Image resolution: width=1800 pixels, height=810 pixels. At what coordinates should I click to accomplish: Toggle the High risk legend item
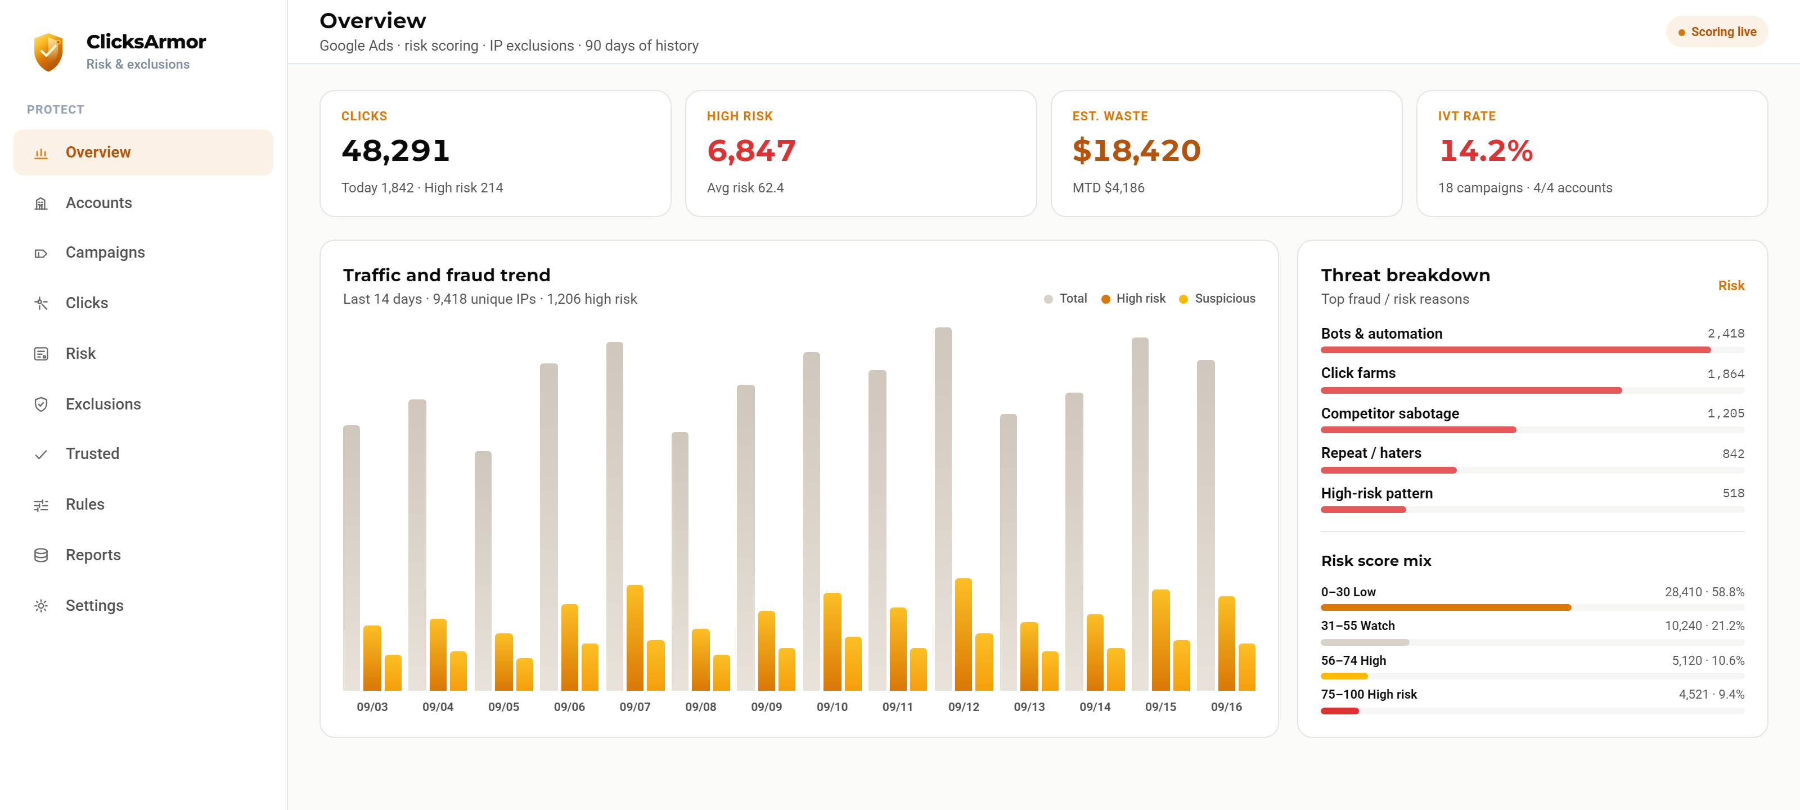point(1133,299)
